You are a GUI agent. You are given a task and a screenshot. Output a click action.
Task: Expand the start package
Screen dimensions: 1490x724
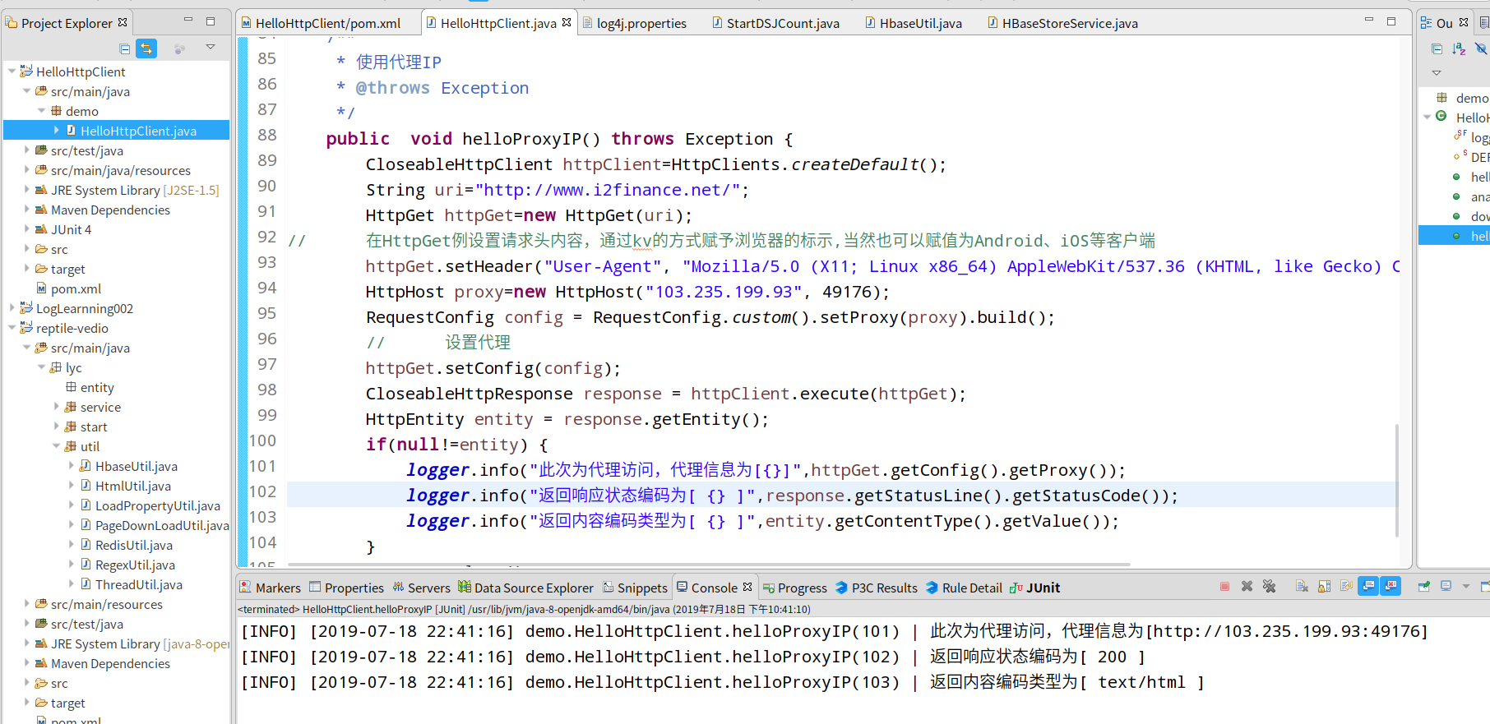pyautogui.click(x=56, y=427)
